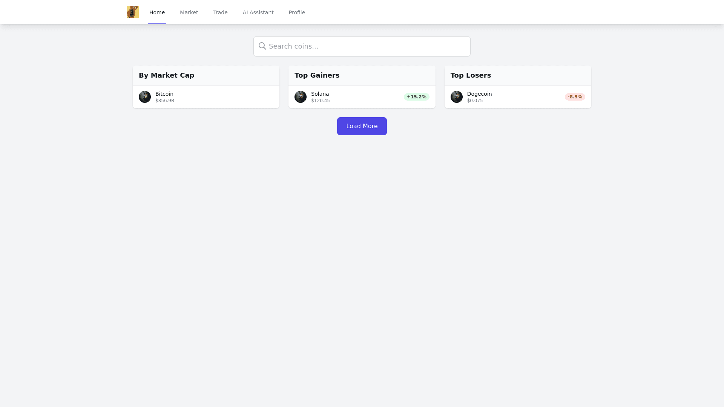Click the search magnifier icon

click(262, 46)
